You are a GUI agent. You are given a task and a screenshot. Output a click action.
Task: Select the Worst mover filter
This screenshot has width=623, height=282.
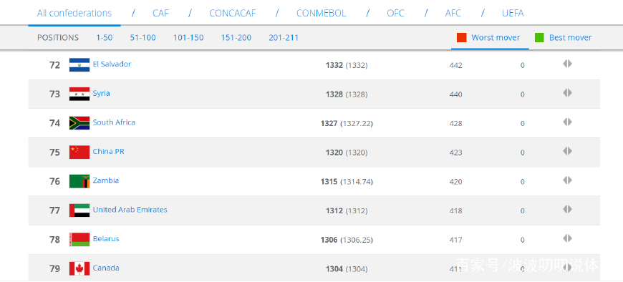pos(496,38)
